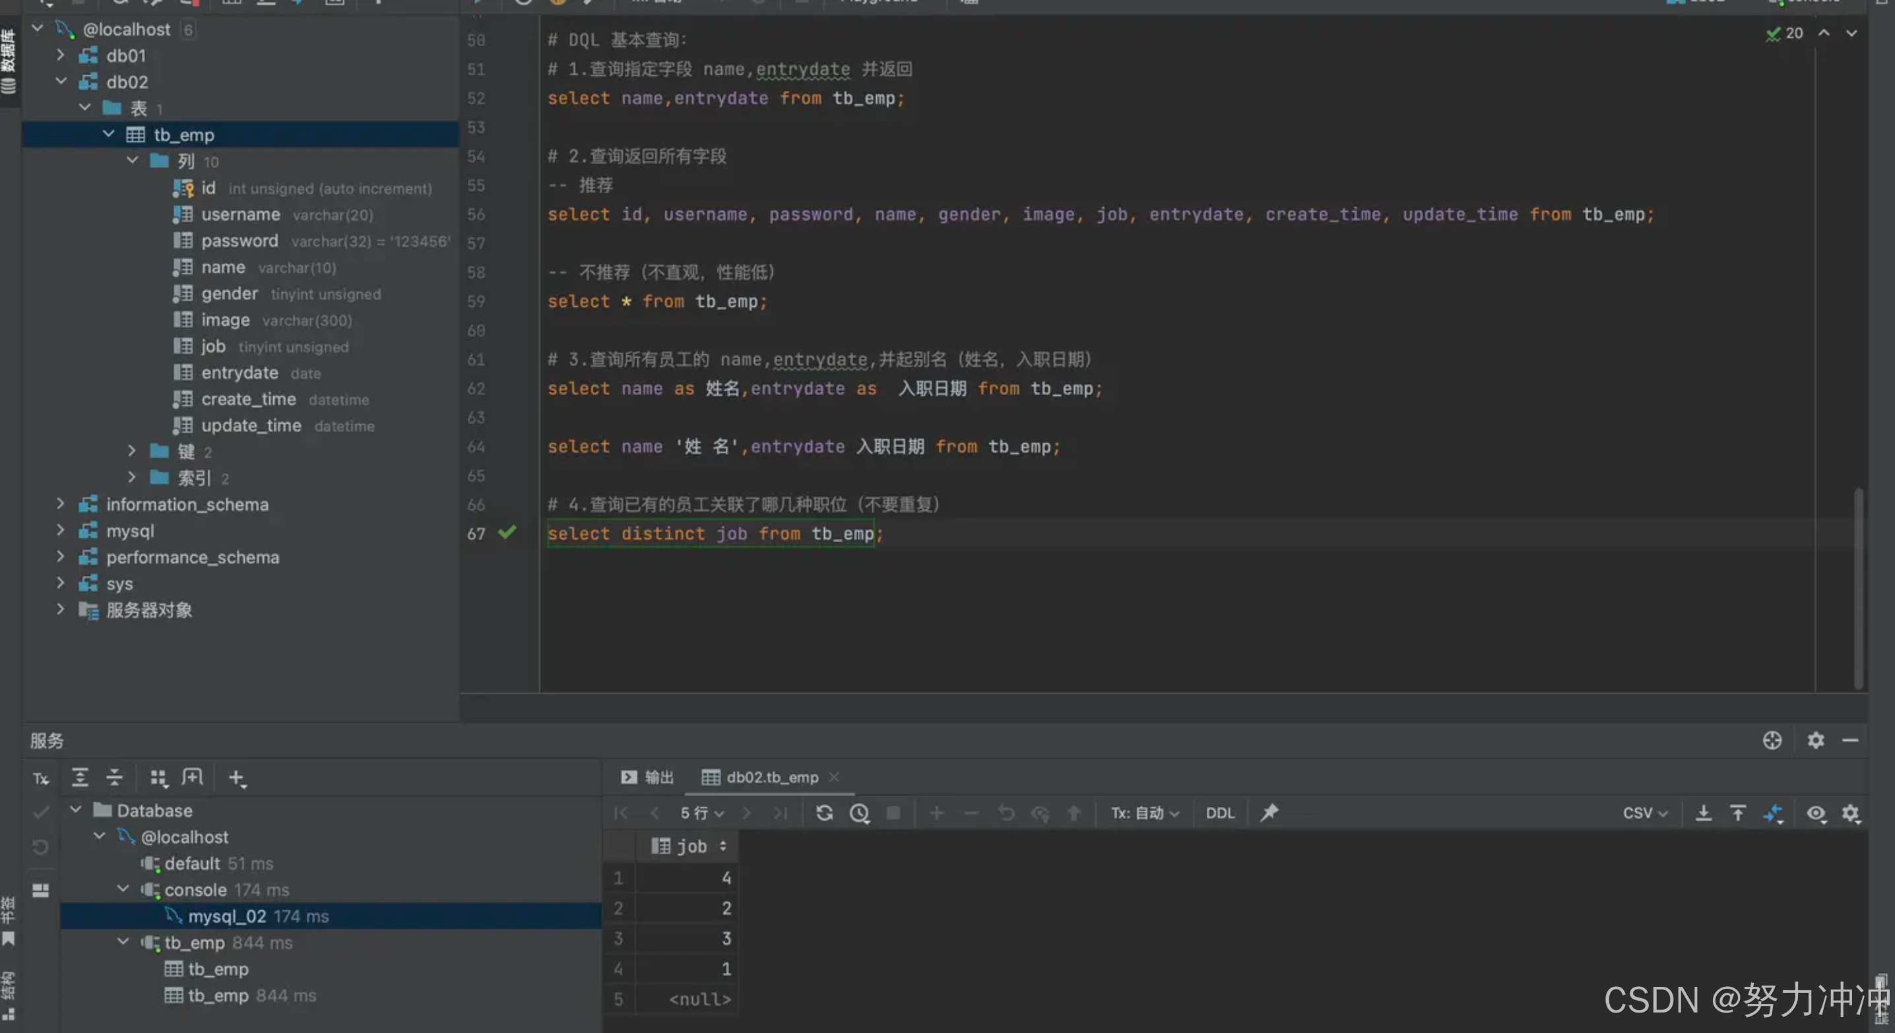
Task: Expand the db01 database node
Action: click(x=61, y=55)
